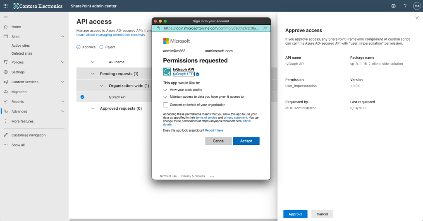Click the Approve checkmark circle icon in toolbar

point(78,47)
